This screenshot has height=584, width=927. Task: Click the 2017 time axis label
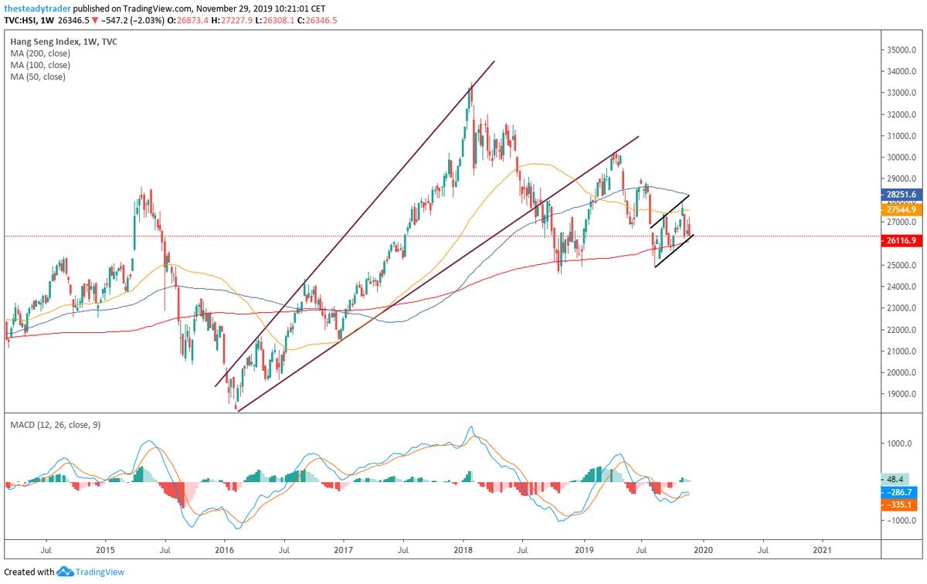pyautogui.click(x=344, y=551)
